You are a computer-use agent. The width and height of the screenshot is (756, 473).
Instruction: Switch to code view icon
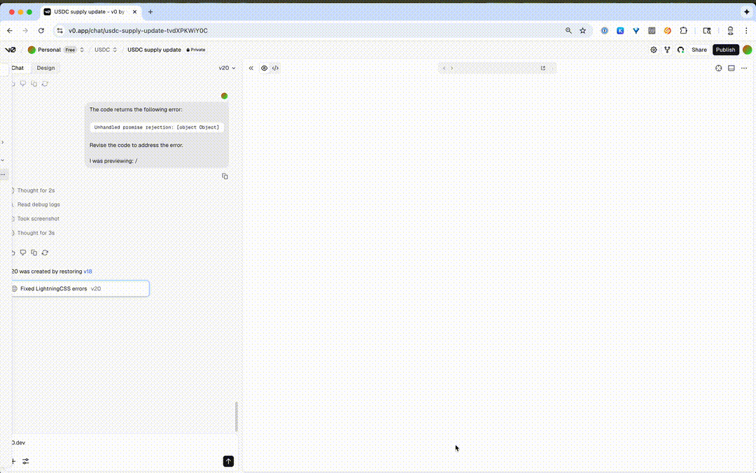pyautogui.click(x=275, y=68)
